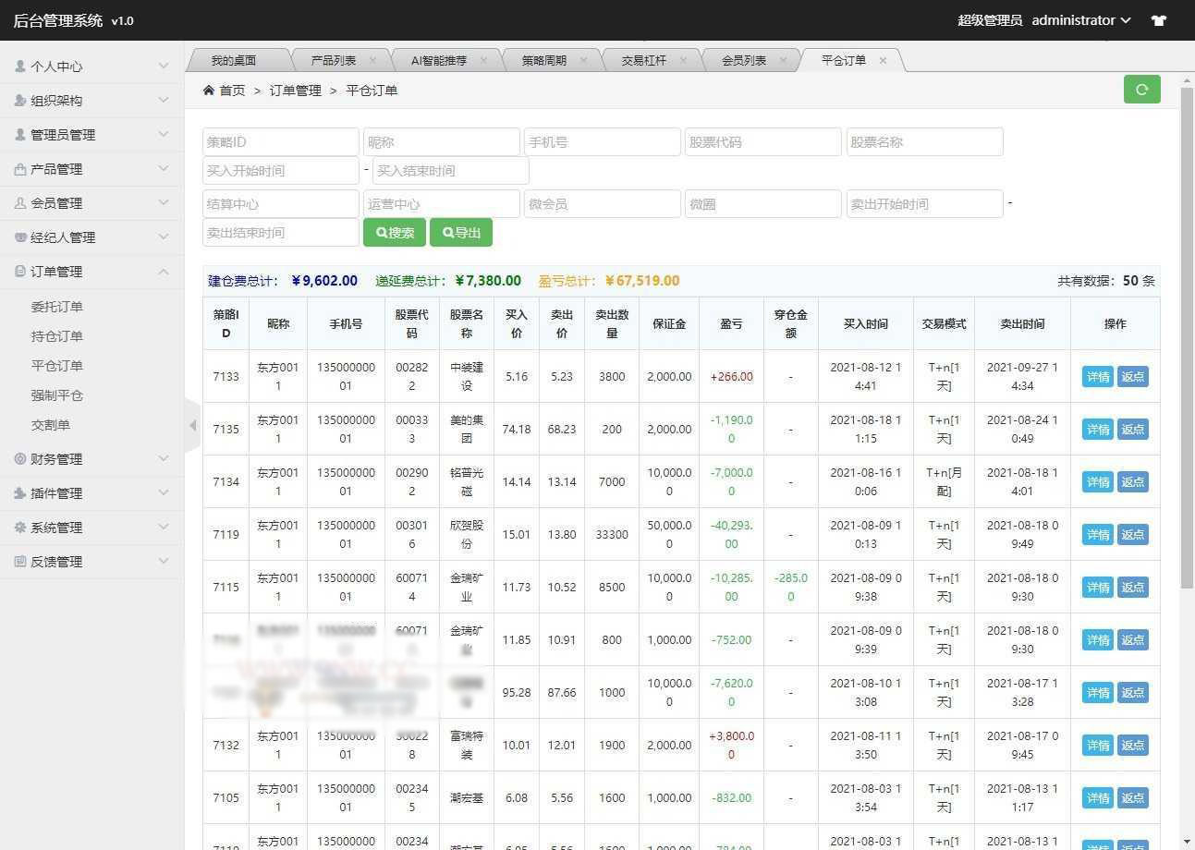Click the 财务管理 sidebar icon

[x=20, y=459]
